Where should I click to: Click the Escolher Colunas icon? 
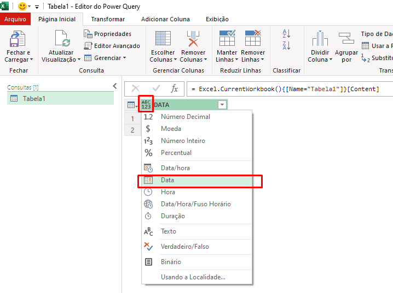click(163, 38)
